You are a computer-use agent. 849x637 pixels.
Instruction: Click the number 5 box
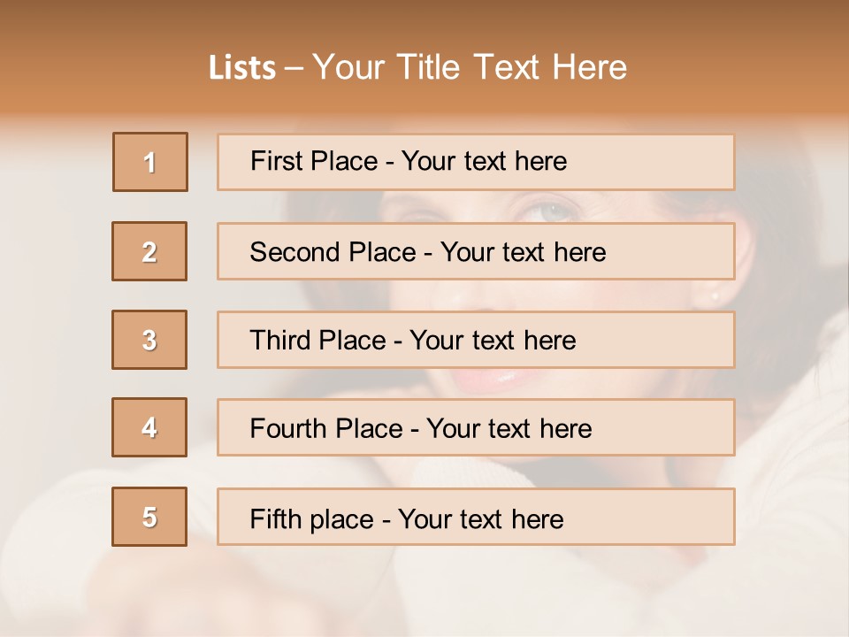(149, 517)
